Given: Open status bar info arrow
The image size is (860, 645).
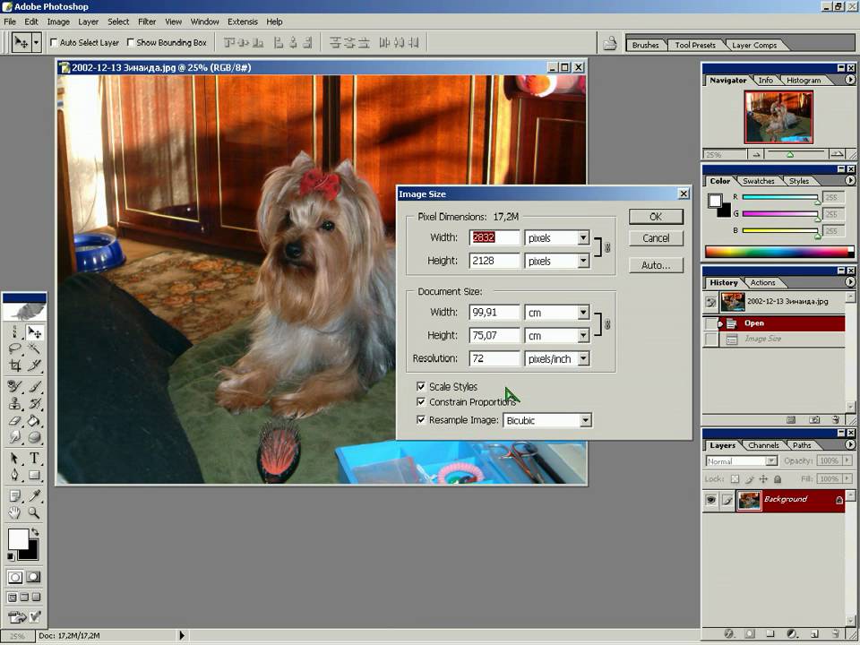Looking at the screenshot, I should pos(182,635).
